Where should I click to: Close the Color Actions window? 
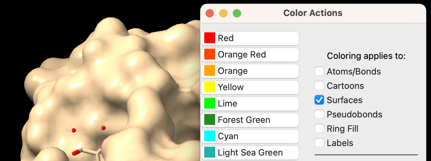coord(210,13)
